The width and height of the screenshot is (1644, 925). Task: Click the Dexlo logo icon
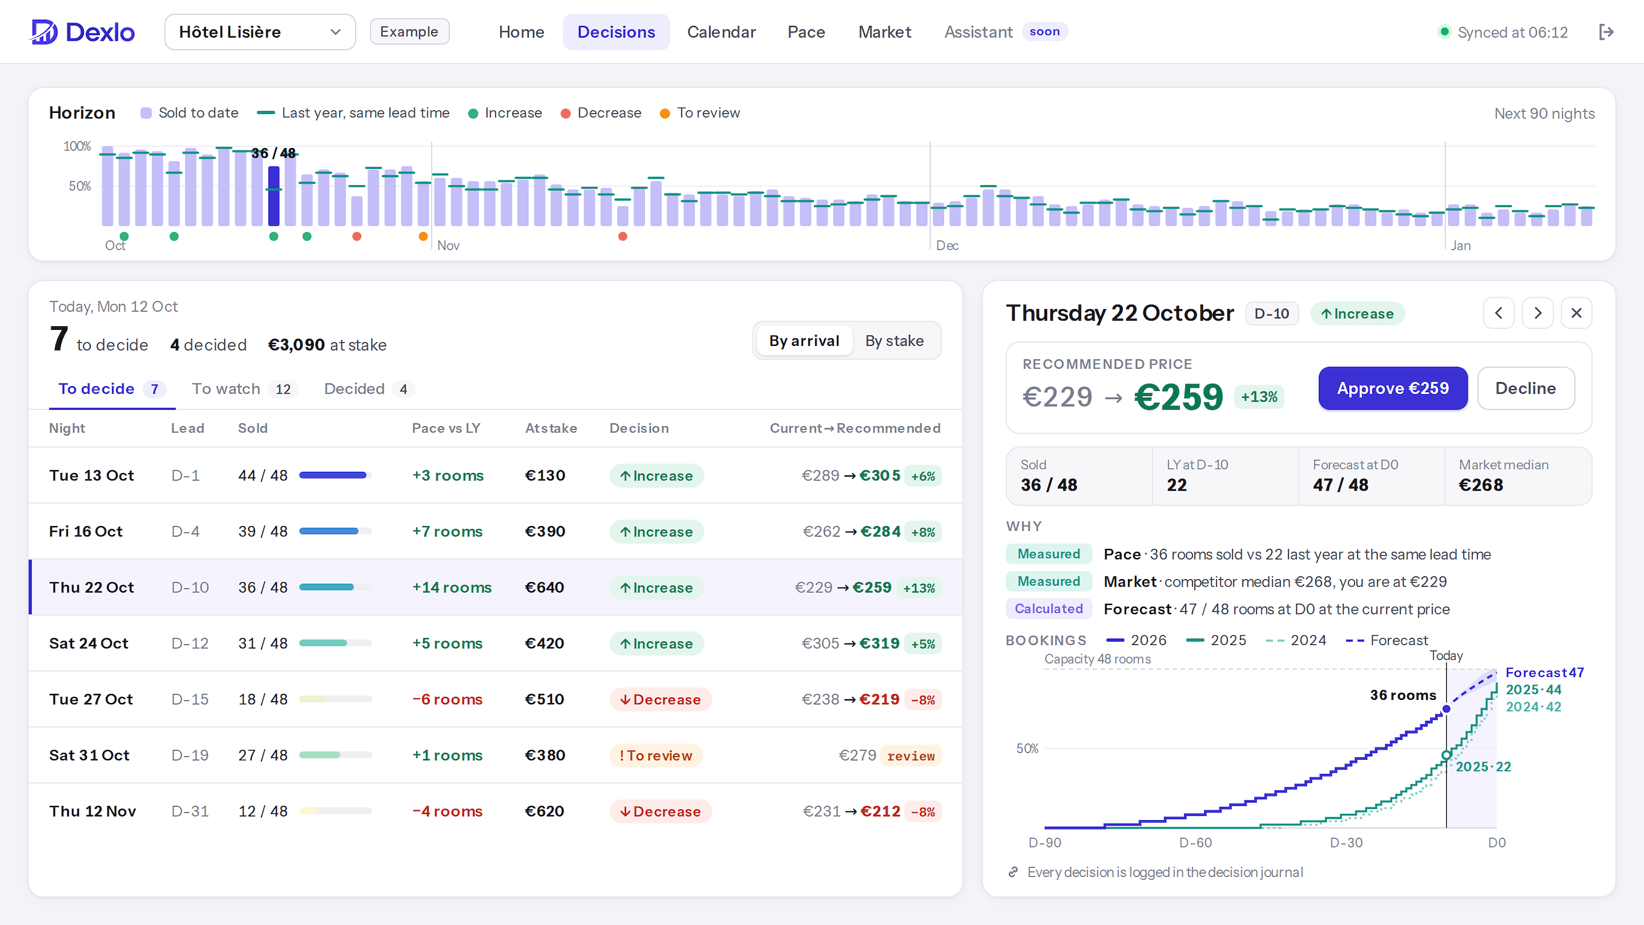(x=44, y=32)
